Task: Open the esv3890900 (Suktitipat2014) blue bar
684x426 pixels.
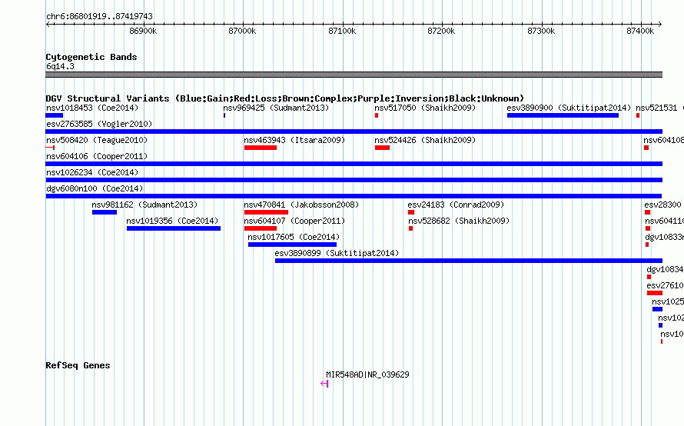Action: pos(563,115)
